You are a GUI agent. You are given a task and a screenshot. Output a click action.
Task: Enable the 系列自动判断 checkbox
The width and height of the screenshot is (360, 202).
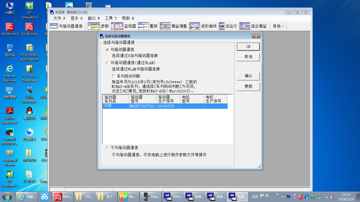tap(114, 76)
